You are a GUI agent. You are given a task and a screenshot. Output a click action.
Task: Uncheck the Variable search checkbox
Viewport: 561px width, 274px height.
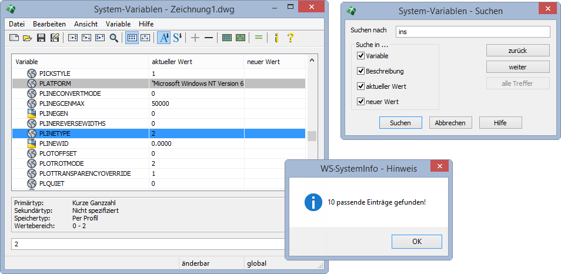click(360, 56)
